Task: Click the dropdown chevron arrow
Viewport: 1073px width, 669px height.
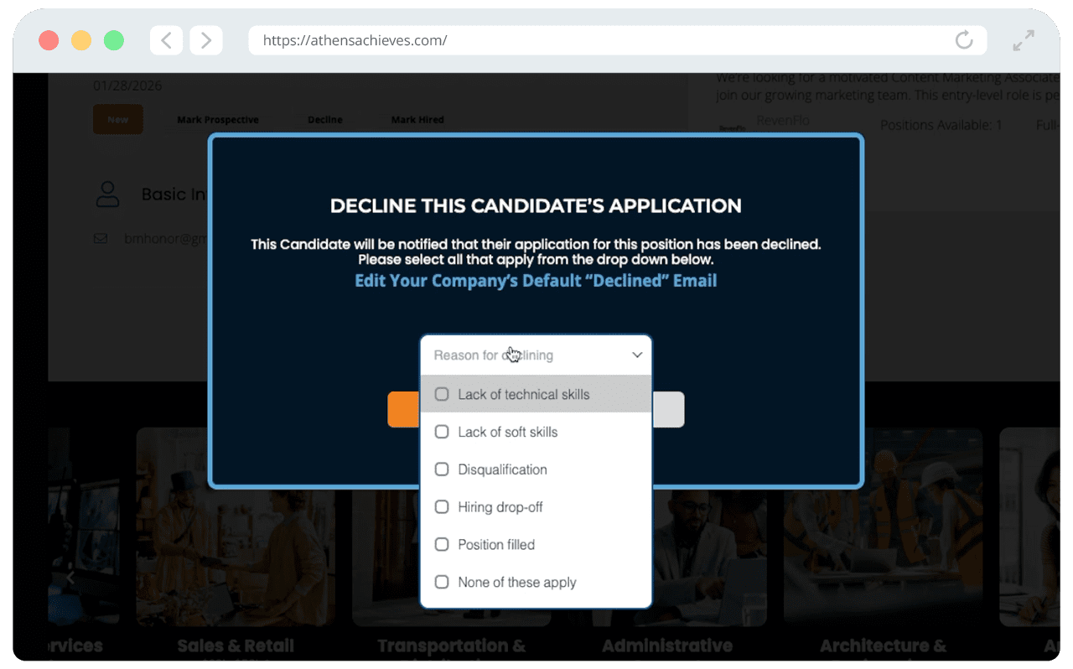Action: coord(637,355)
